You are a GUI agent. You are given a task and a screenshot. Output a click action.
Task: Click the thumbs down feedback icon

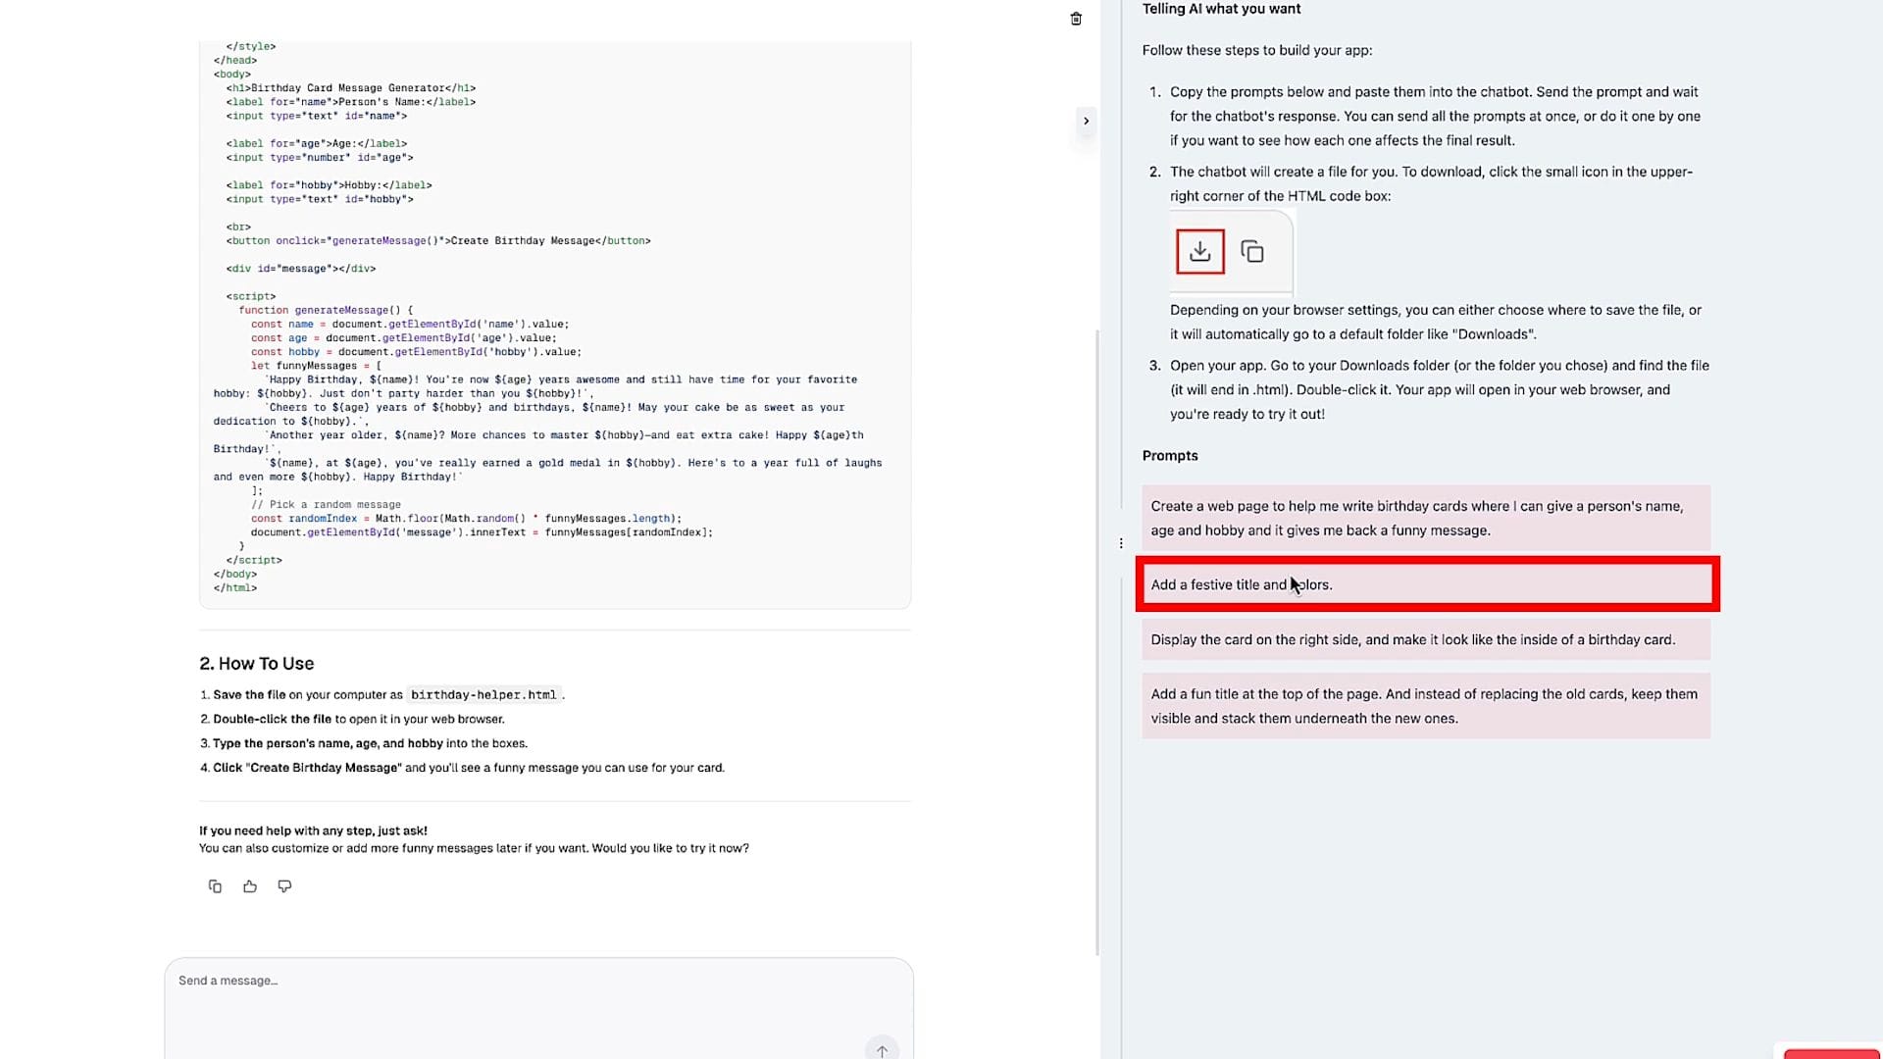tap(284, 886)
